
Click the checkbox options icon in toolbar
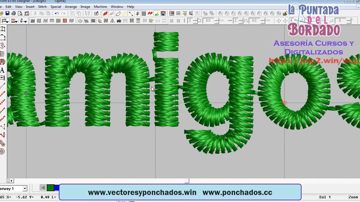pyautogui.click(x=96, y=13)
